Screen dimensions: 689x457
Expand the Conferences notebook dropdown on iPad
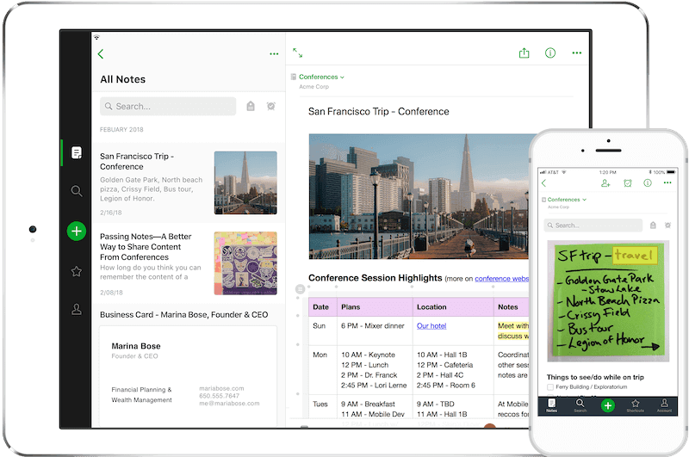tap(322, 77)
